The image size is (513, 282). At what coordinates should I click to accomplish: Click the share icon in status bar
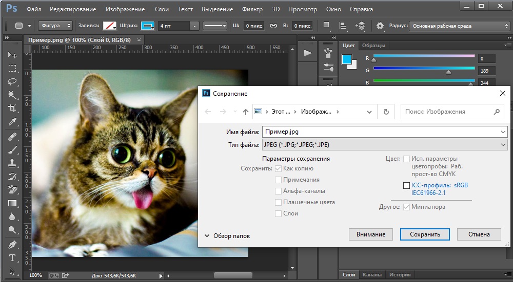coord(65,275)
